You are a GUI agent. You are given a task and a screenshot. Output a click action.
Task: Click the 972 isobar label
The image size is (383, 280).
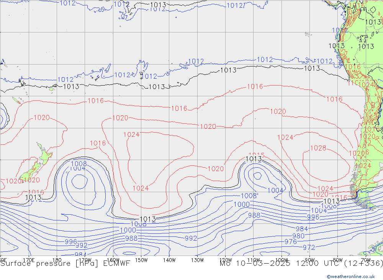[x=309, y=248]
